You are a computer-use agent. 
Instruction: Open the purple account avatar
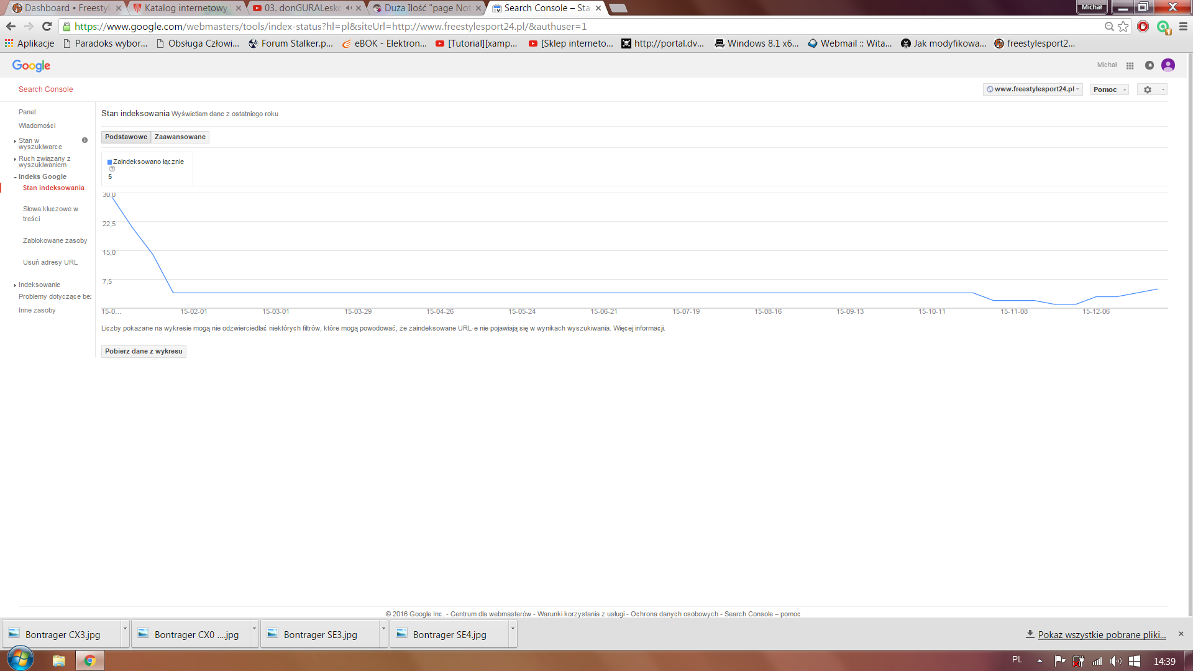(1168, 65)
